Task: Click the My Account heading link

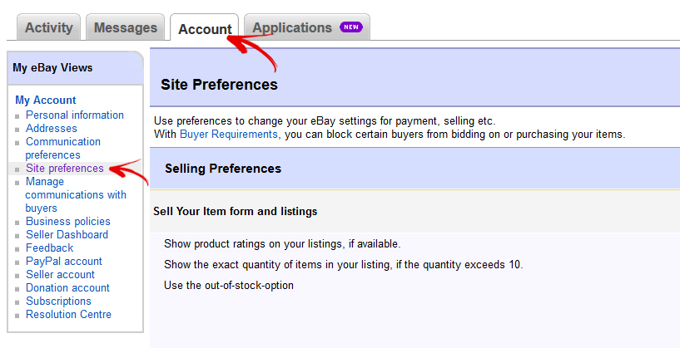Action: [46, 100]
